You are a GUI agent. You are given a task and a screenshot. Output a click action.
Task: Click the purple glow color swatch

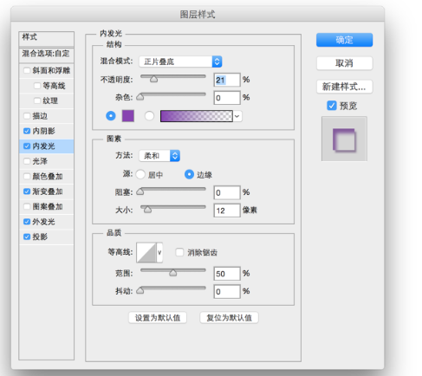click(128, 116)
